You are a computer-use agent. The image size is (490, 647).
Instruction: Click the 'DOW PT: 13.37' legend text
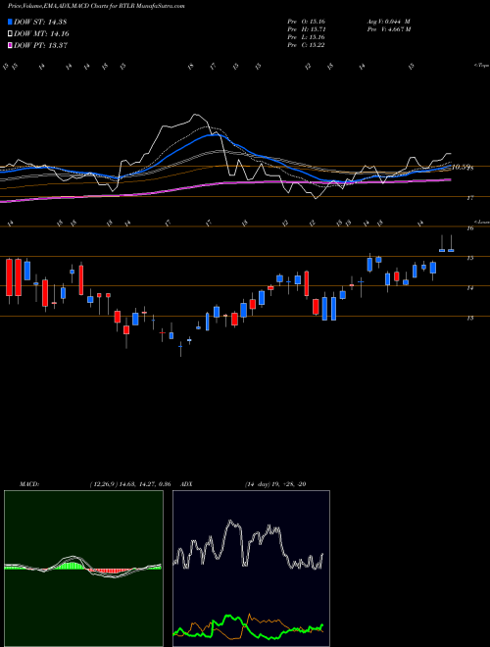[40, 45]
